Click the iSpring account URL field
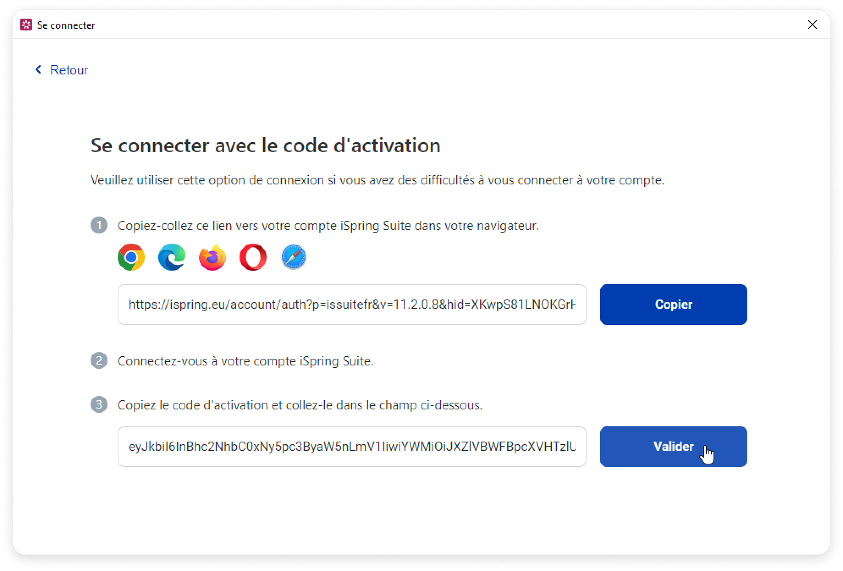Image resolution: width=843 pixels, height=571 pixels. 352,305
